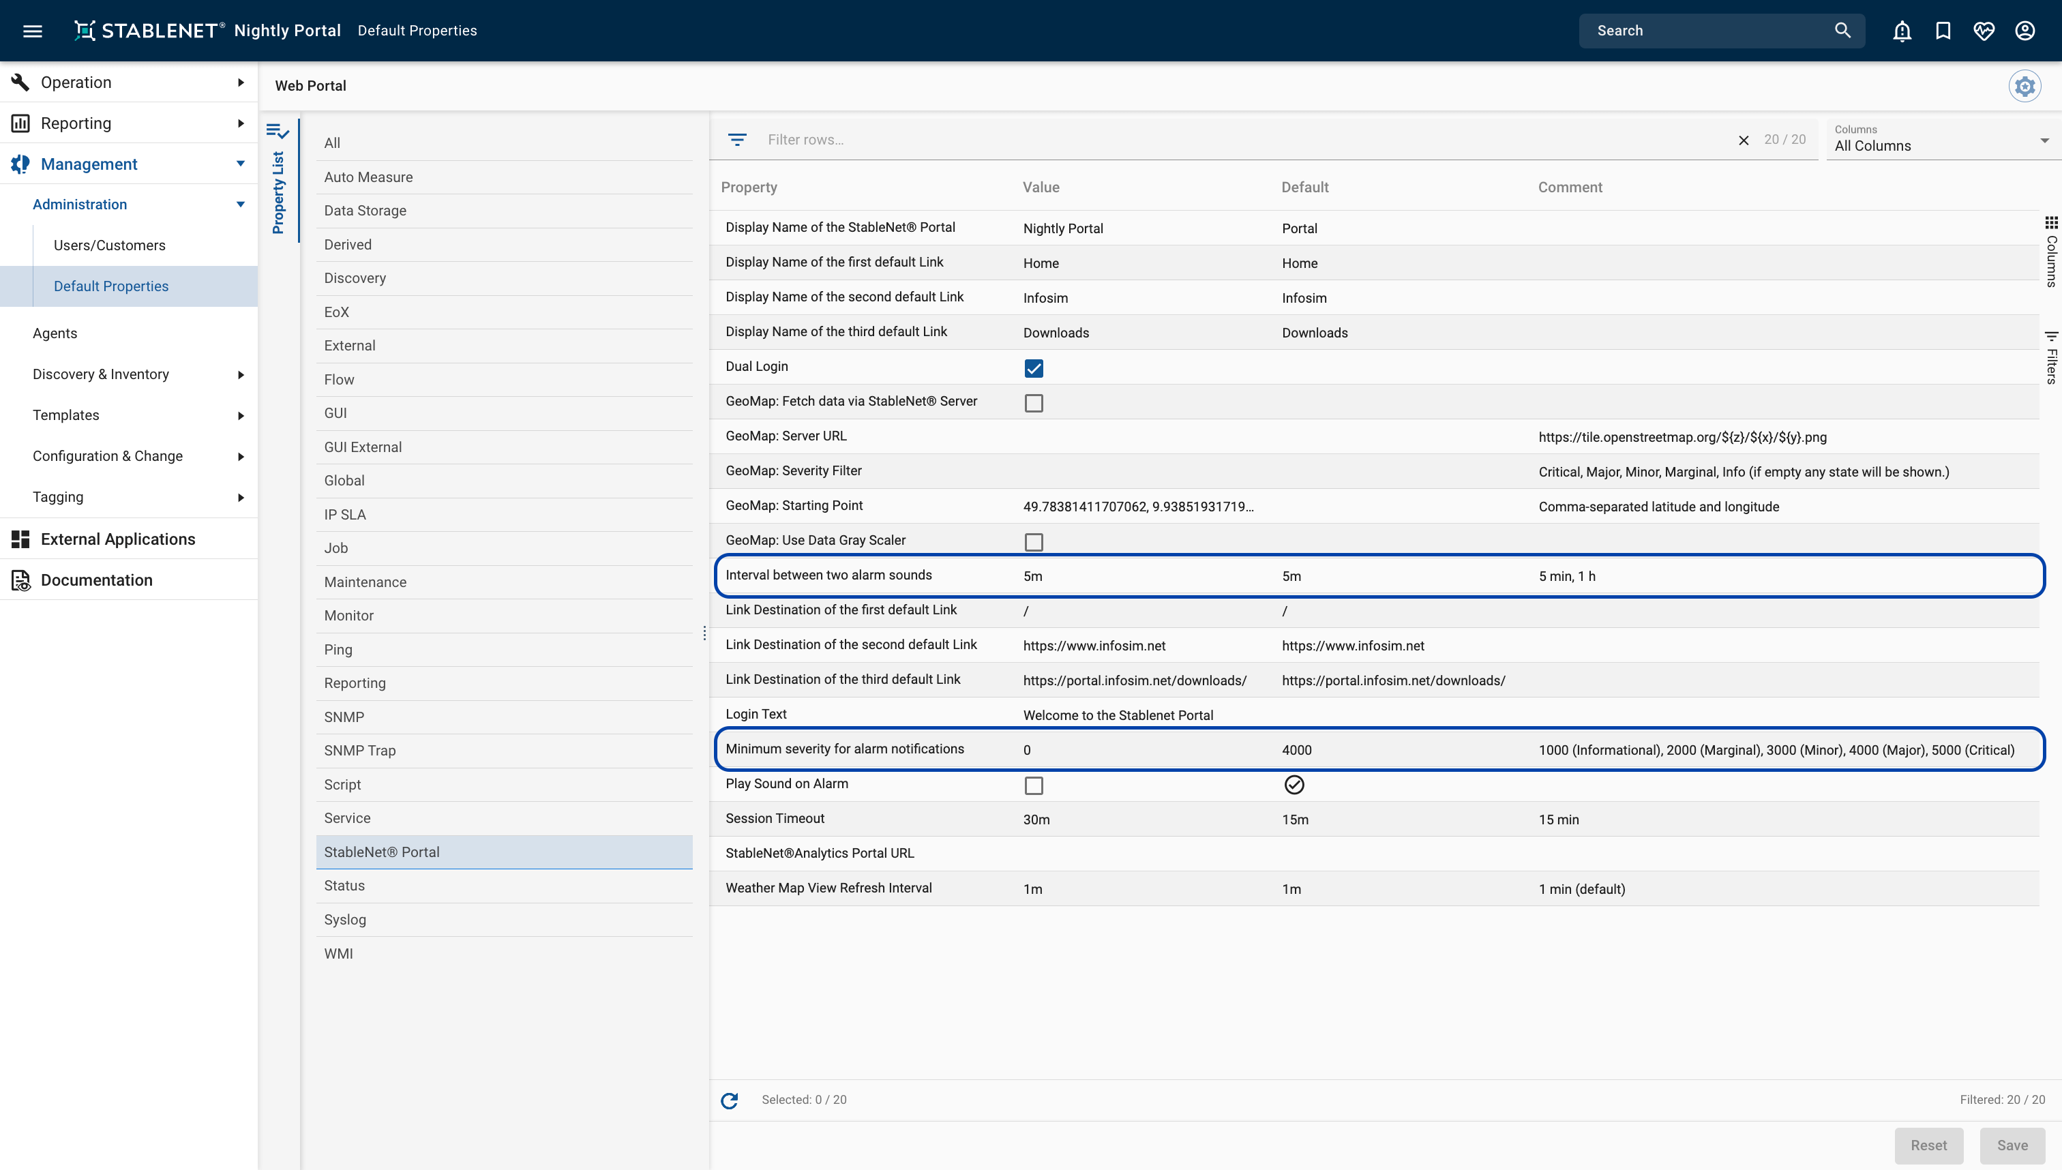Clear the row filter with X
2062x1170 pixels.
1744,140
